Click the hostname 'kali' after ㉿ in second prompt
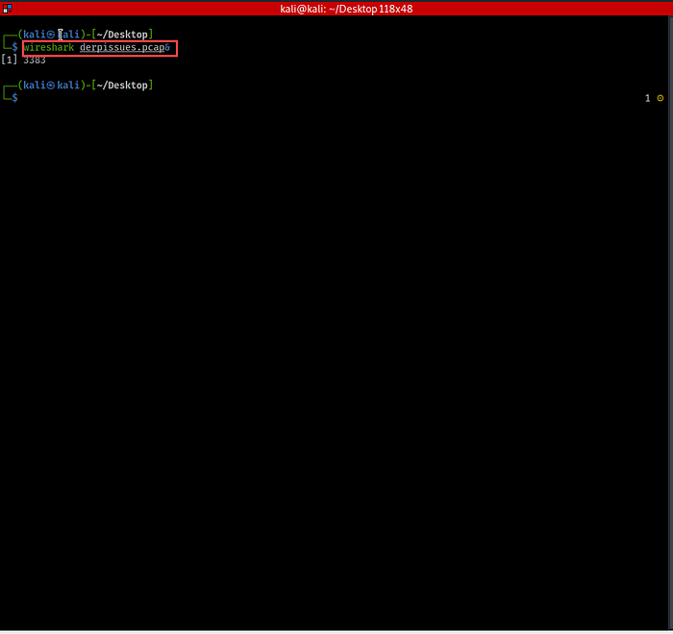The width and height of the screenshot is (673, 634). point(68,85)
